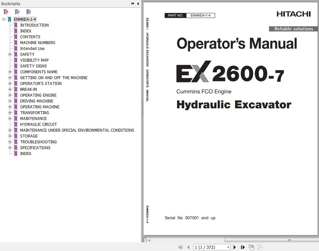Viewport: 319px width, 251px height.
Task: Hide the Bookmarks panel with left arrow
Action: [138, 4]
